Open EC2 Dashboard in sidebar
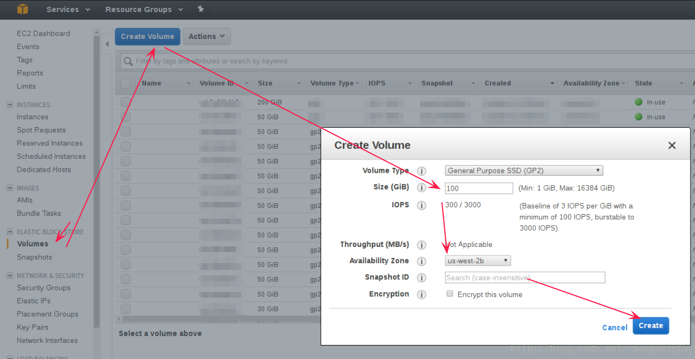Screen dimensions: 695x359 pyautogui.click(x=43, y=33)
